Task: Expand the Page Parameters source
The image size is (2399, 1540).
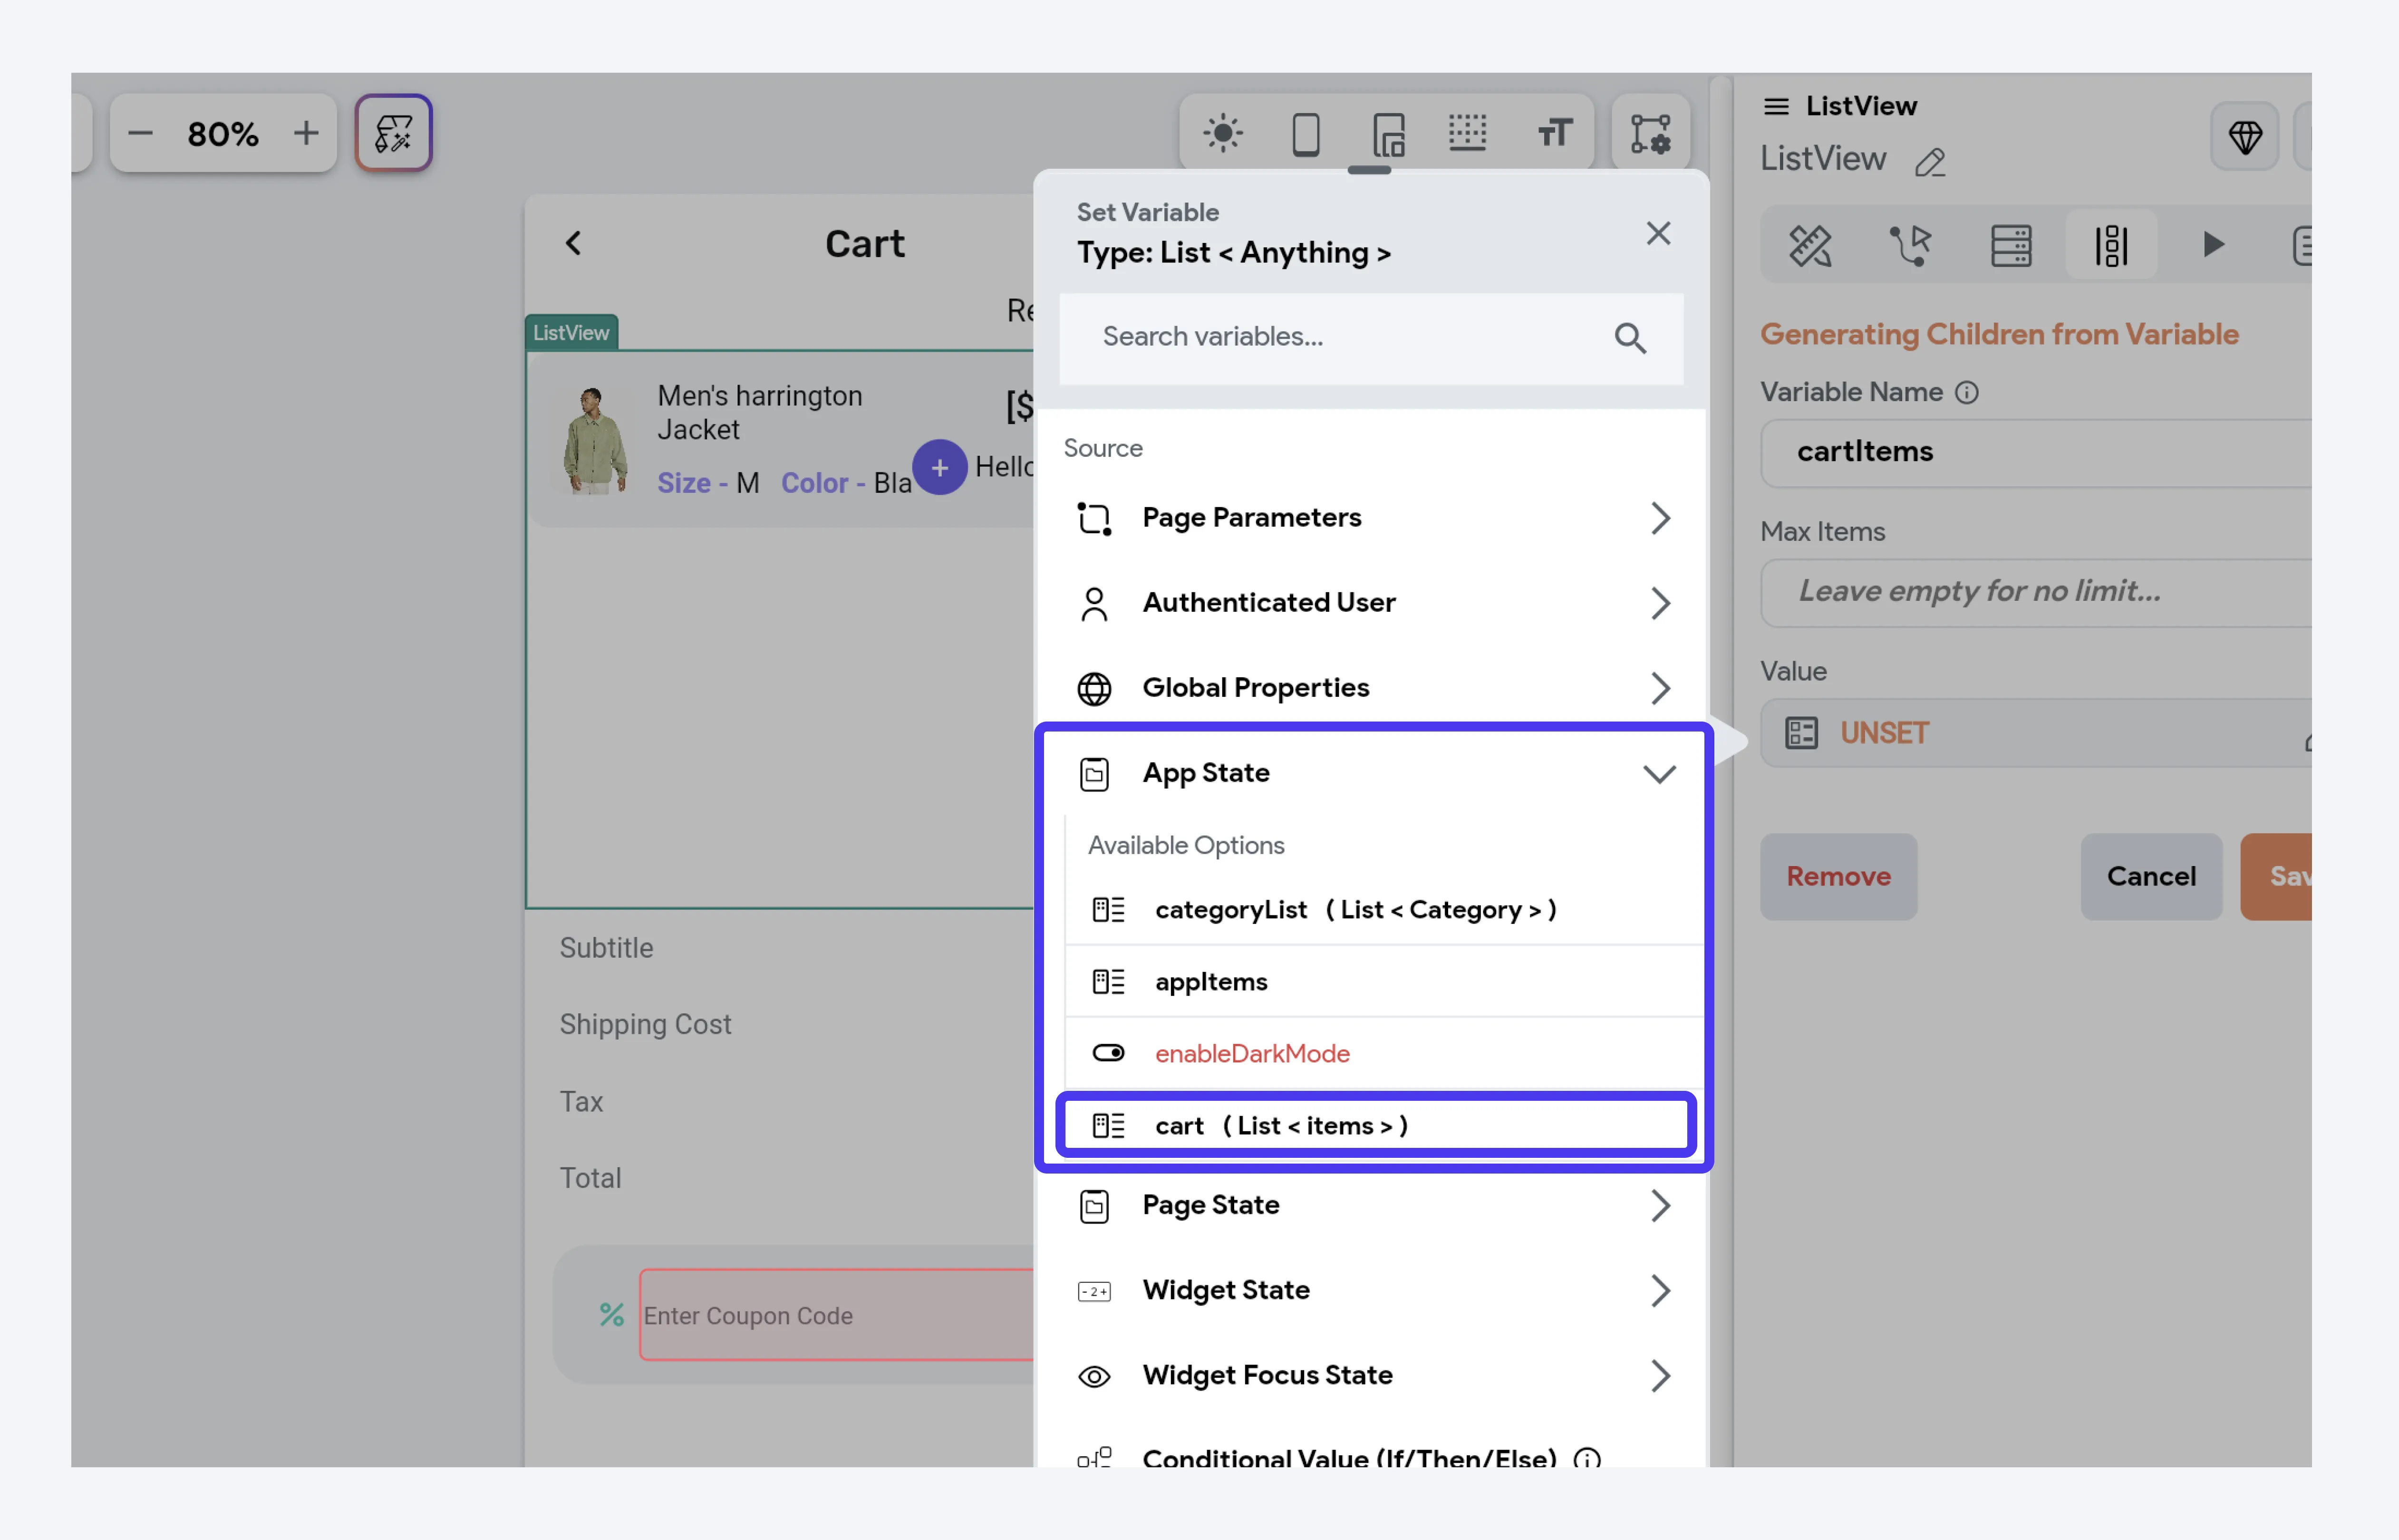Action: coord(1371,518)
